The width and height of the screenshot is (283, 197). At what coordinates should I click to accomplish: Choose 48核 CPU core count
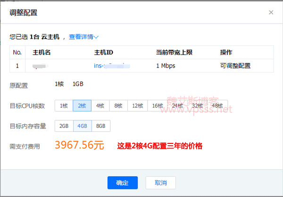click(217, 106)
